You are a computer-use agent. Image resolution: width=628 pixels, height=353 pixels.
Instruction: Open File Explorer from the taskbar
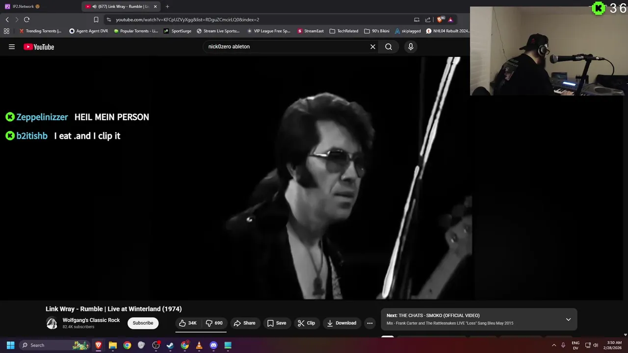[112, 345]
